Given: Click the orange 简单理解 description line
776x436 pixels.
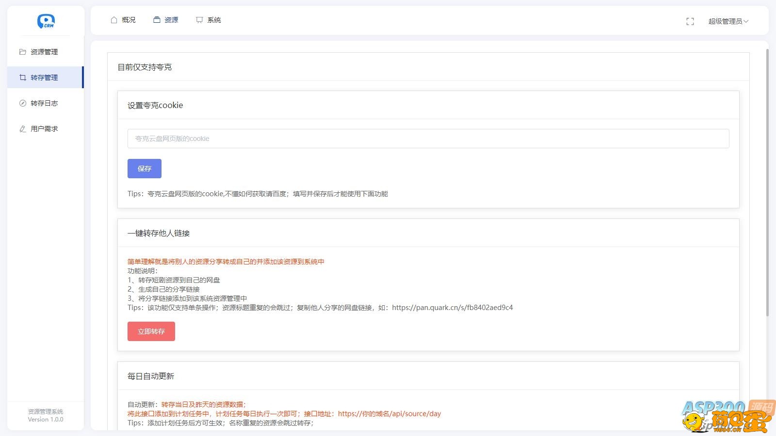Looking at the screenshot, I should tap(226, 262).
